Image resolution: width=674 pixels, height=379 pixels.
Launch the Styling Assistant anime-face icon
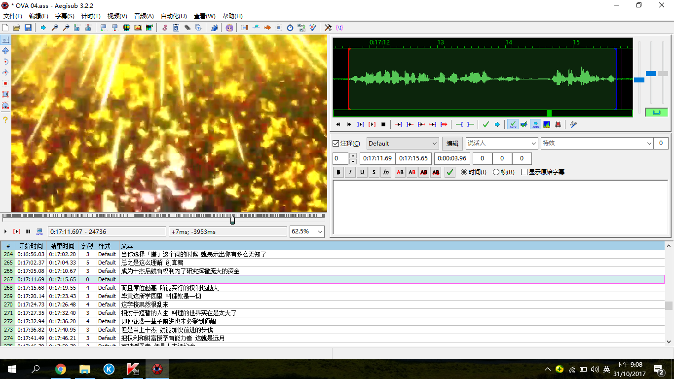point(229,28)
